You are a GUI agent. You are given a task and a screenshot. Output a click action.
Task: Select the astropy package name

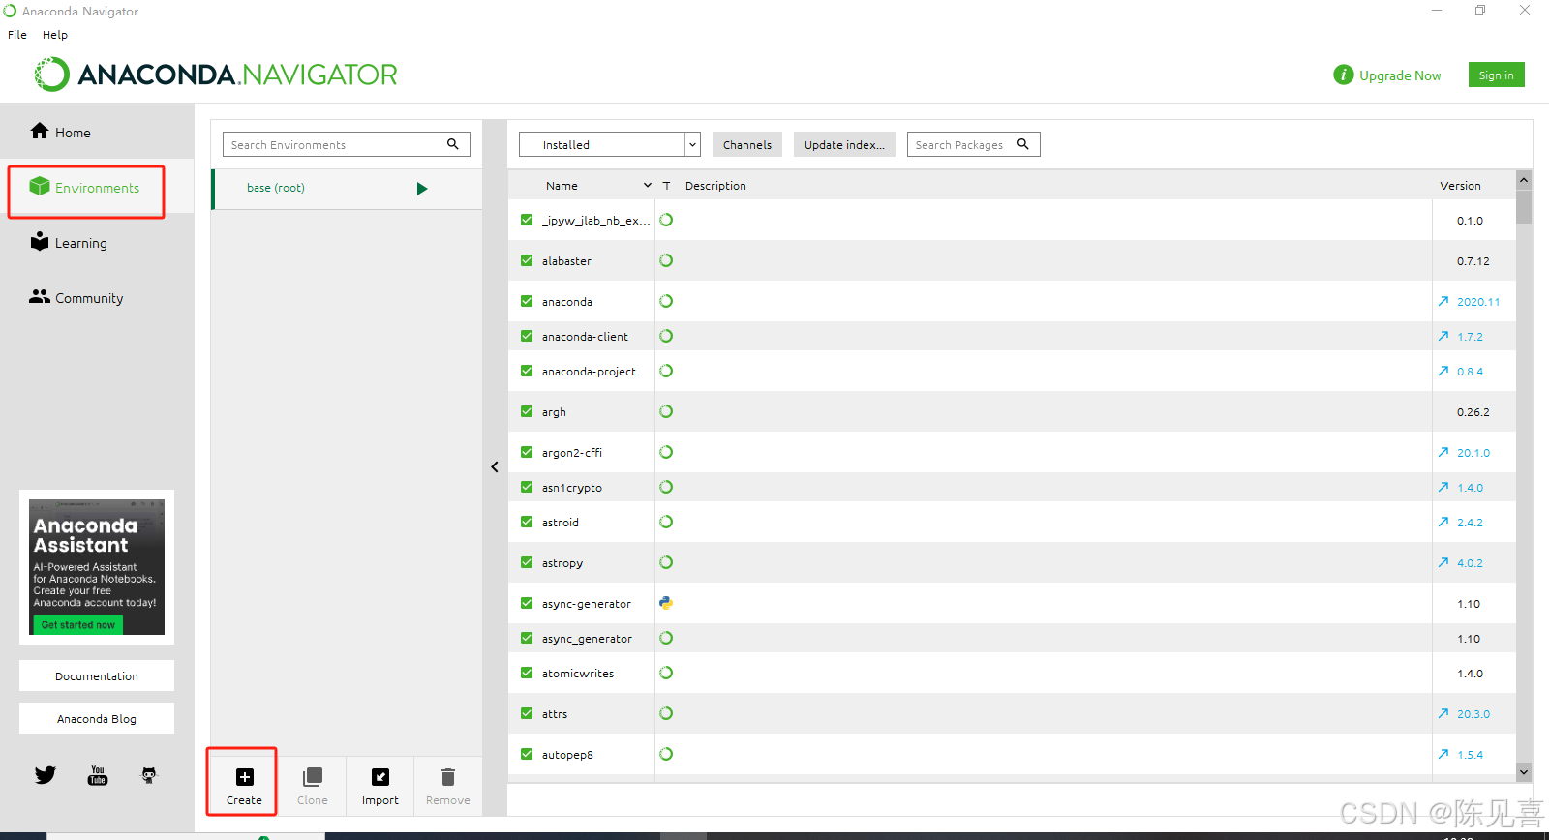562,563
